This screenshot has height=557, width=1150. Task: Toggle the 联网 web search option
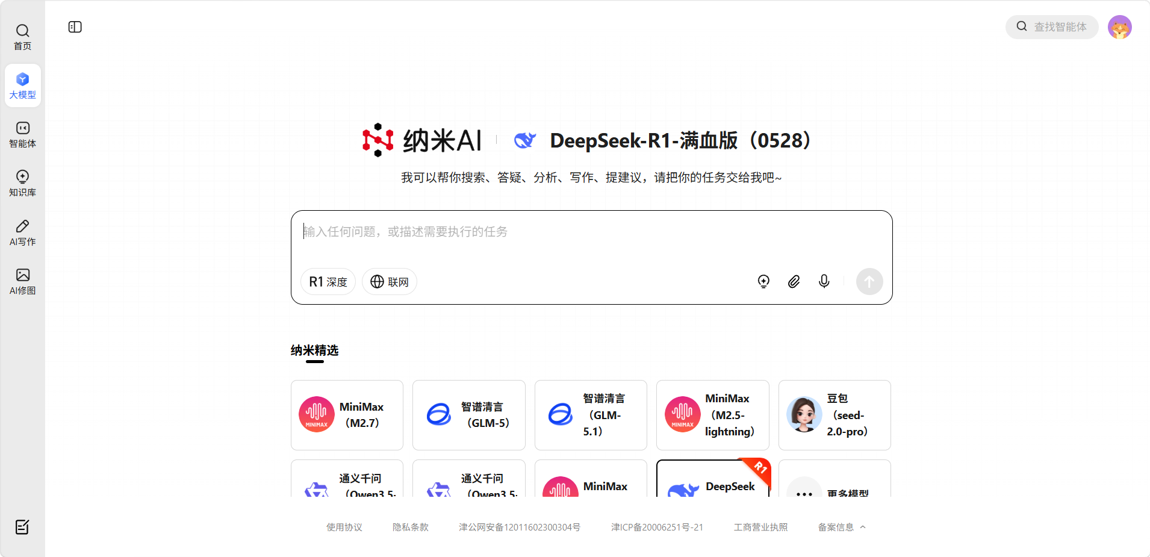tap(390, 282)
